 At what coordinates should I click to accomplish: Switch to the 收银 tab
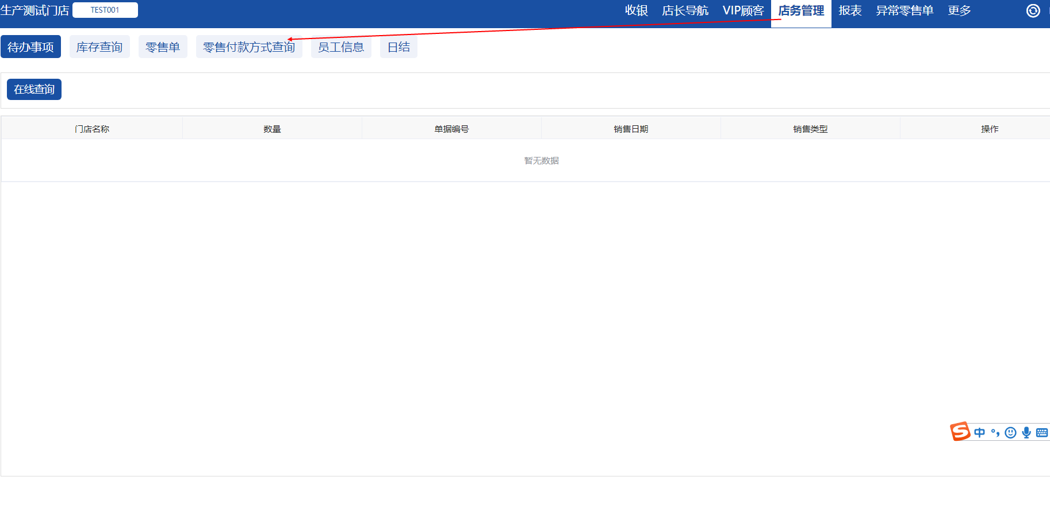636,11
